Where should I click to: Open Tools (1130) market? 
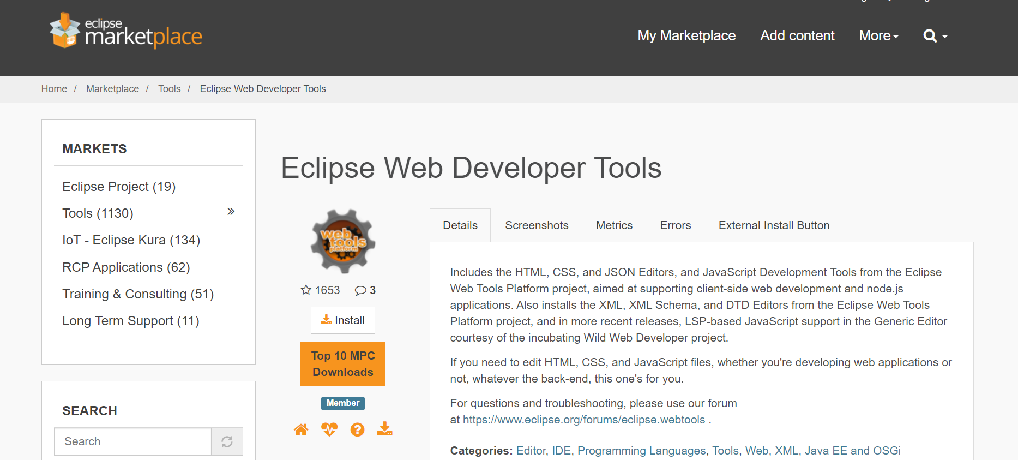click(98, 213)
